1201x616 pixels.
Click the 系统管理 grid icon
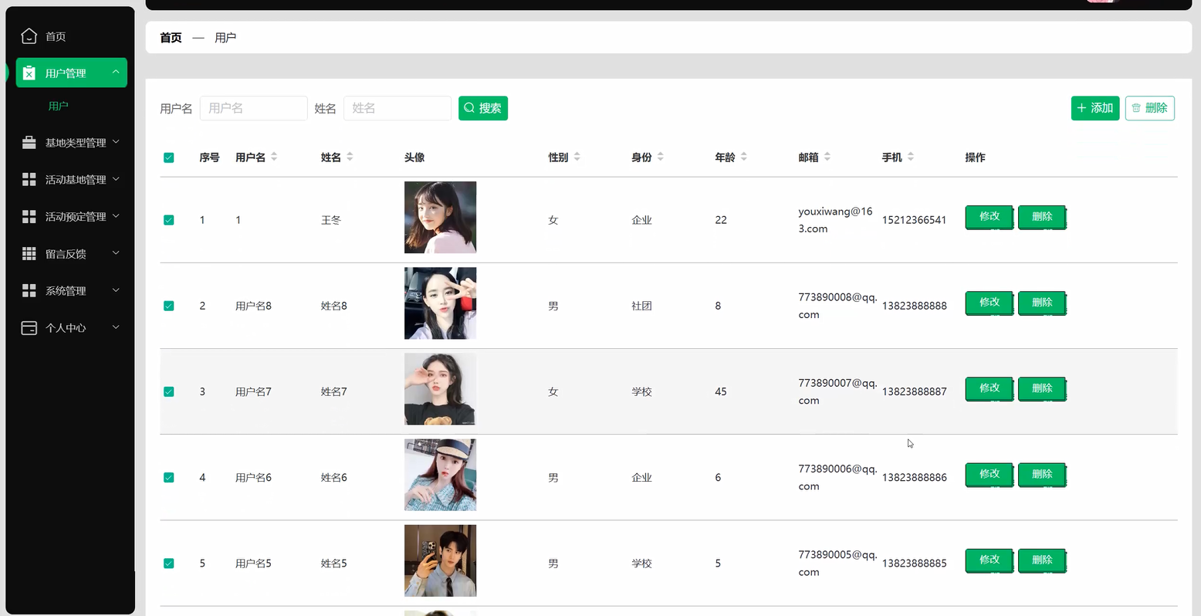click(29, 290)
